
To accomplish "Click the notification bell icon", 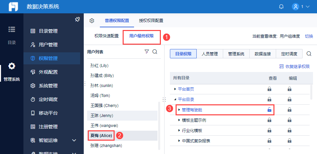I will [x=281, y=7].
